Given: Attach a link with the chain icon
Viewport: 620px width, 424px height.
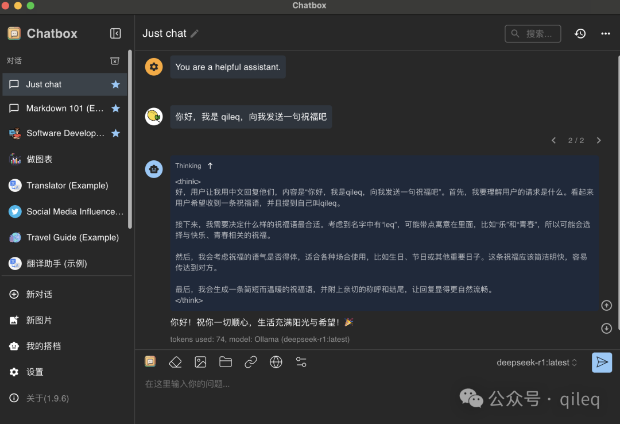Looking at the screenshot, I should pos(251,362).
